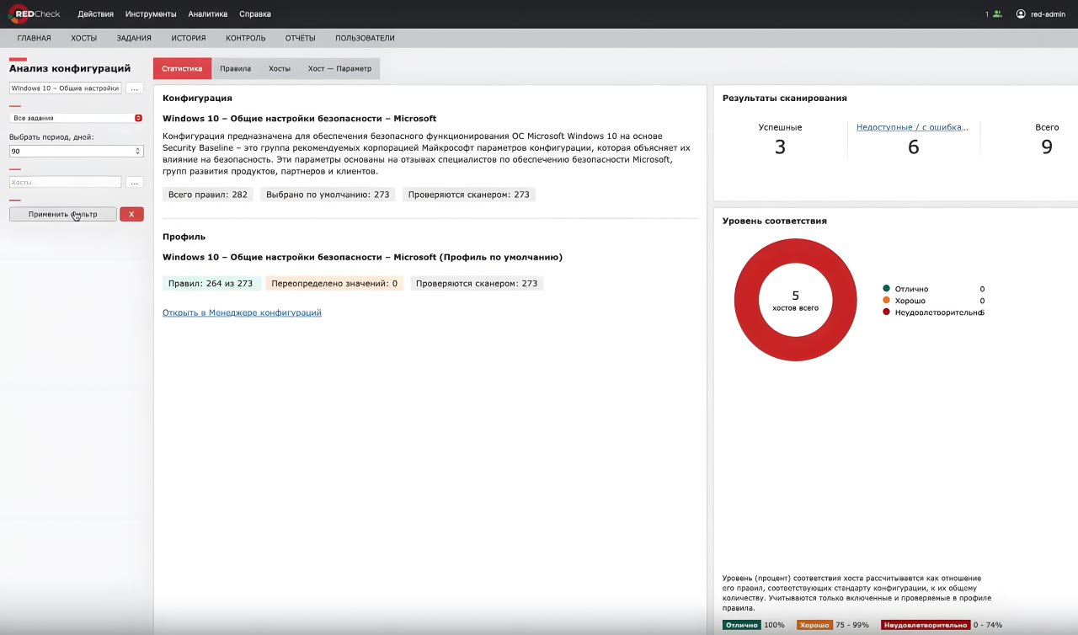Click the Успешные count 3
This screenshot has width=1078, height=635.
(x=780, y=147)
